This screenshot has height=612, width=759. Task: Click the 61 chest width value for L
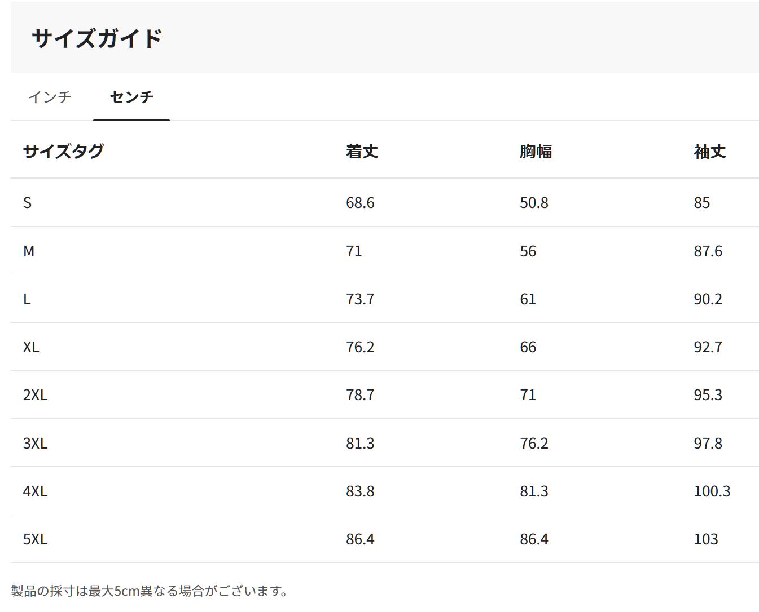tap(528, 299)
